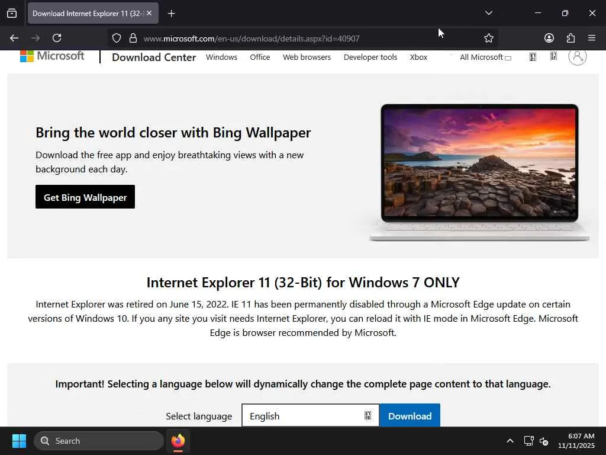View site security lock information
606x455 pixels.
(133, 38)
